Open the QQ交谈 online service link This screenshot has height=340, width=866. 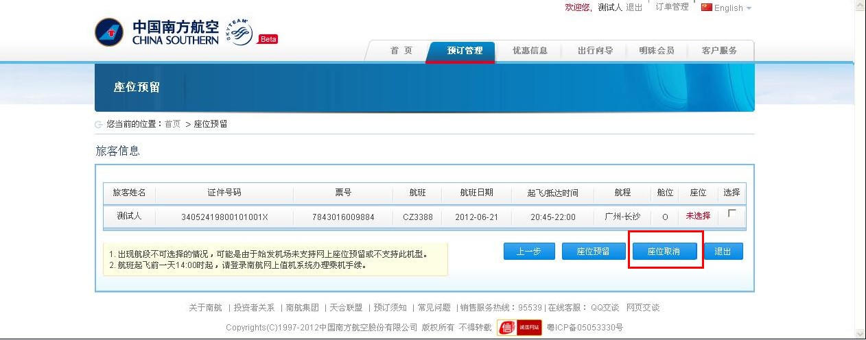tap(605, 308)
